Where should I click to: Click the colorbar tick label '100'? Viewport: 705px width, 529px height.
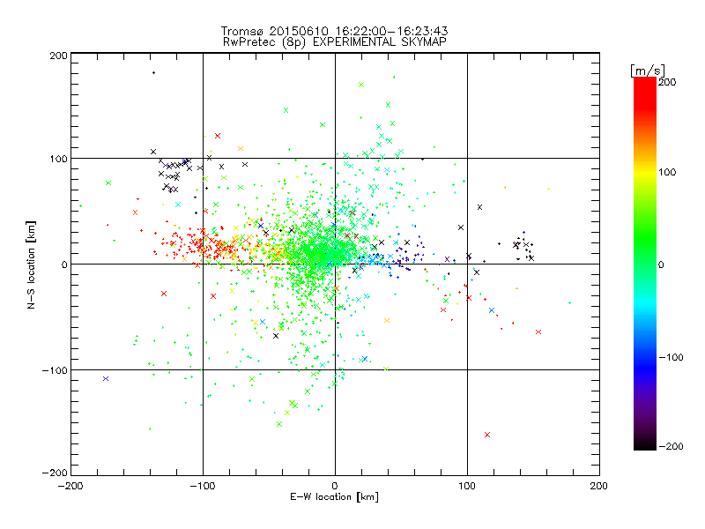pos(667,172)
